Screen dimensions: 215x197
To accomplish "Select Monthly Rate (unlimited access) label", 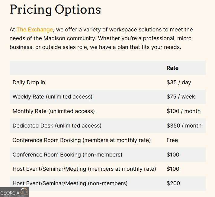I will click(x=54, y=111).
